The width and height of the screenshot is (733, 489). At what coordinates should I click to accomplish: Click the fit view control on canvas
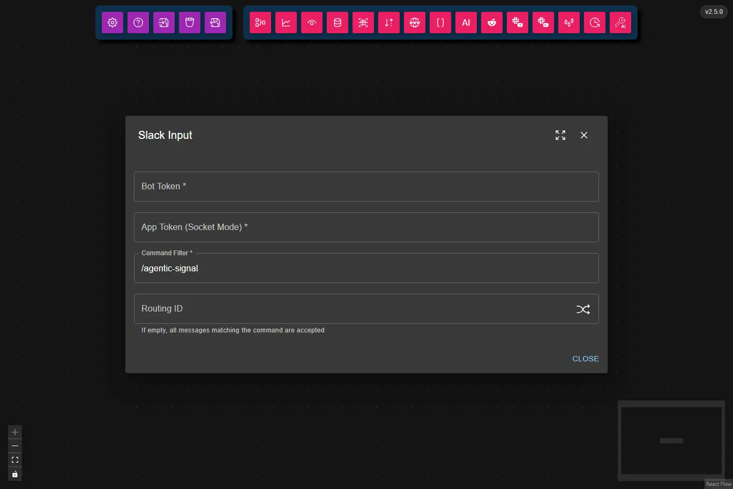pos(15,460)
